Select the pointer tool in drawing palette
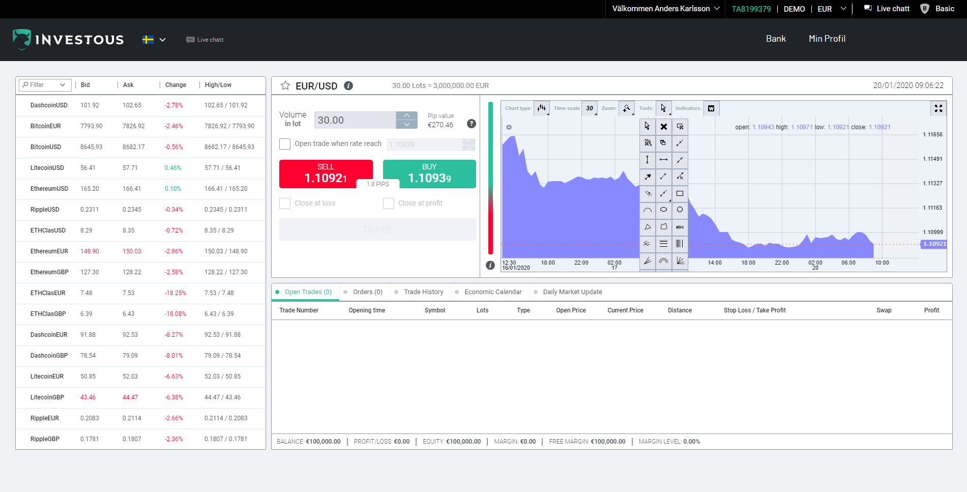Image resolution: width=967 pixels, height=492 pixels. 647,126
